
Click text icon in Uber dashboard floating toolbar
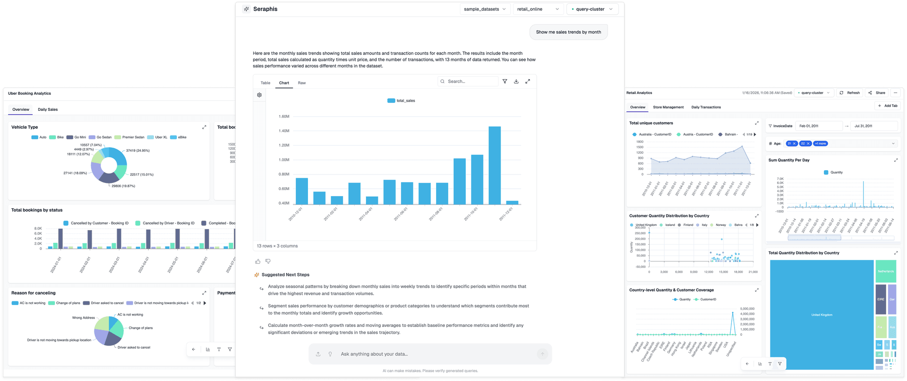point(219,349)
